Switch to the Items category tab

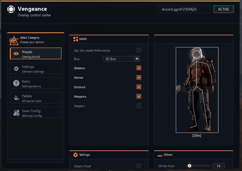pyautogui.click(x=36, y=83)
